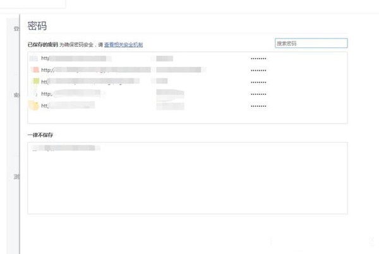This screenshot has width=379, height=254.
Task: Click the masked password dots in fifth row
Action: point(258,106)
